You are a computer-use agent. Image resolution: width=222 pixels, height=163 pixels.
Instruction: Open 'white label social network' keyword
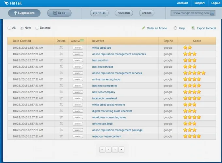[x=108, y=105]
